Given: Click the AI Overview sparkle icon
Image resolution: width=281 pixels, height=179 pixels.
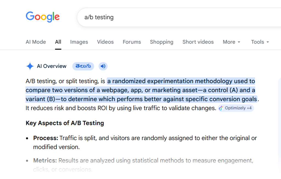Looking at the screenshot, I should [x=30, y=66].
